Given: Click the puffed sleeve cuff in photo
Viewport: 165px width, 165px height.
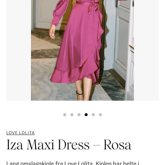Looking at the screenshot, I should [x=56, y=21].
